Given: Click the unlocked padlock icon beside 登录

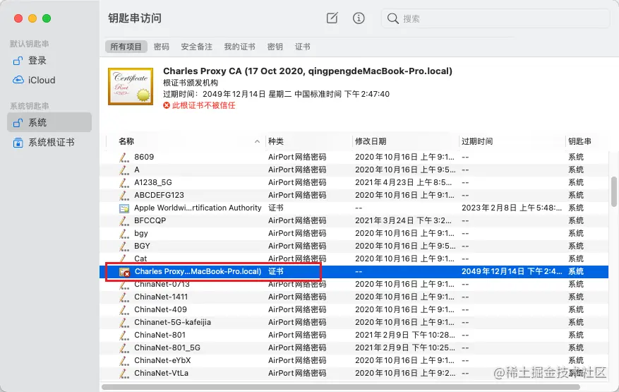Looking at the screenshot, I should pyautogui.click(x=18, y=61).
